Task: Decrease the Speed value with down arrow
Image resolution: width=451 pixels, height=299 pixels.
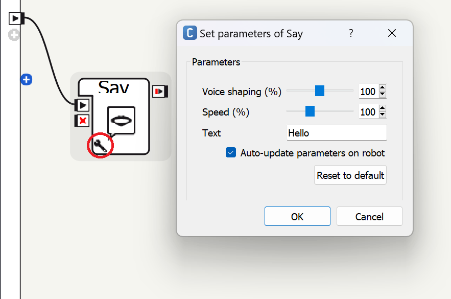Action: pos(383,116)
